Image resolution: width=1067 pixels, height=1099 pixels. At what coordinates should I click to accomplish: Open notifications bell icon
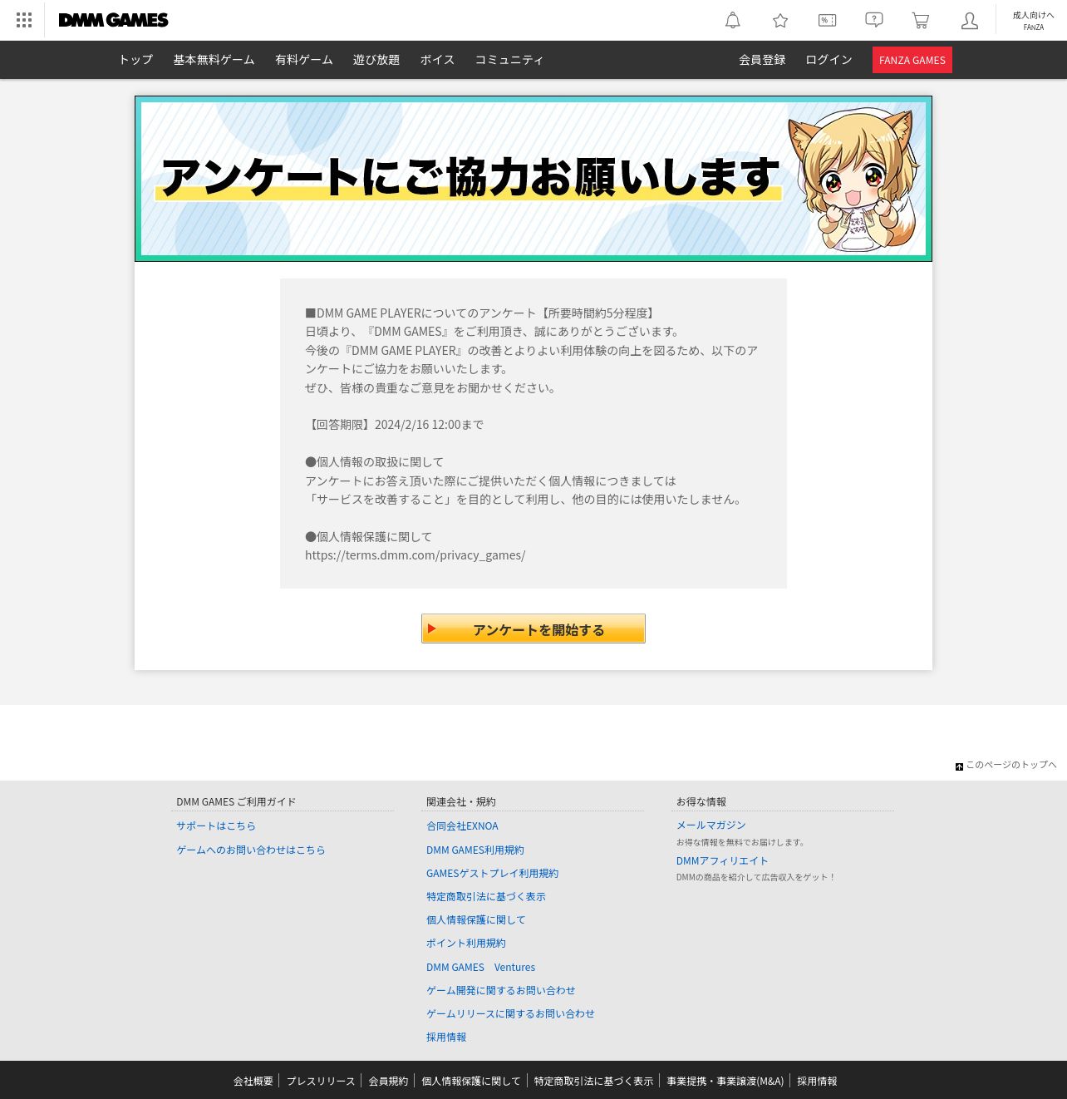pyautogui.click(x=732, y=20)
